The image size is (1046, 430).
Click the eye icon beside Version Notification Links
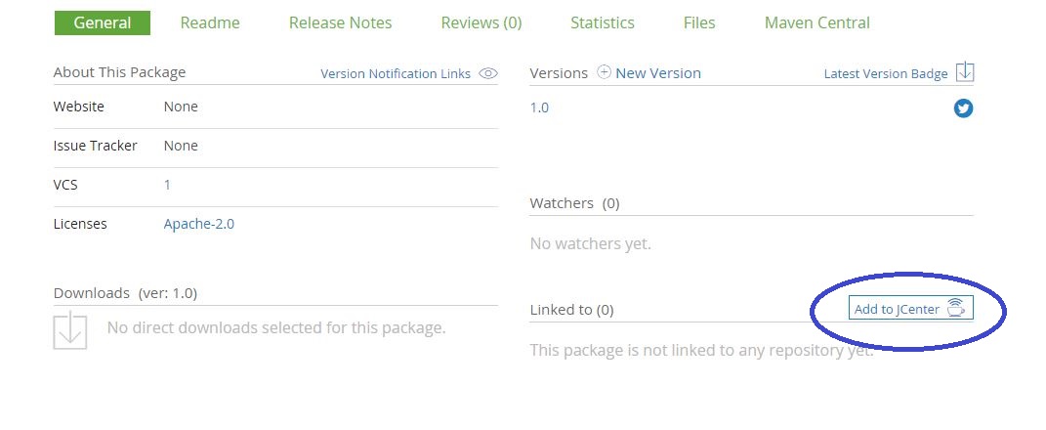pos(488,73)
